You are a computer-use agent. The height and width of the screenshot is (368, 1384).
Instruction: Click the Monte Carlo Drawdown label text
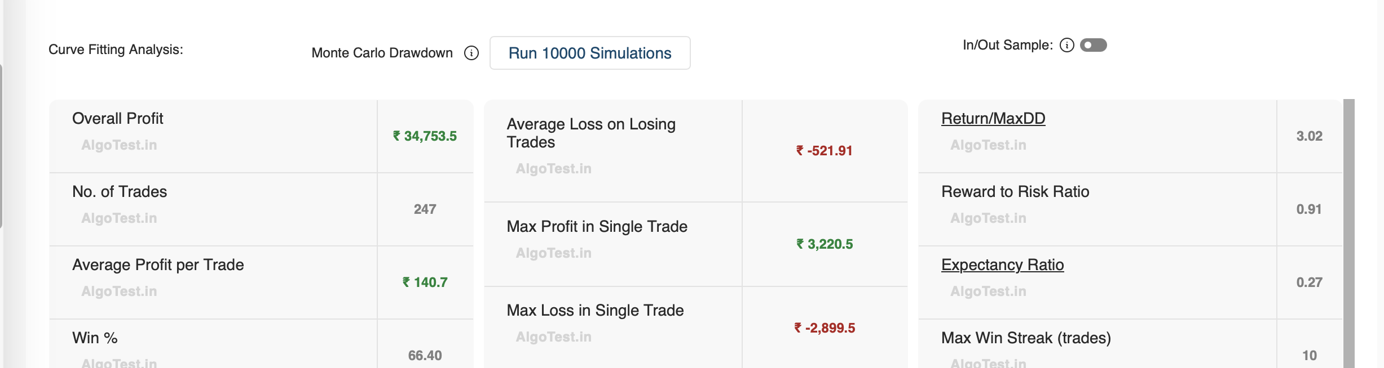[x=382, y=53]
